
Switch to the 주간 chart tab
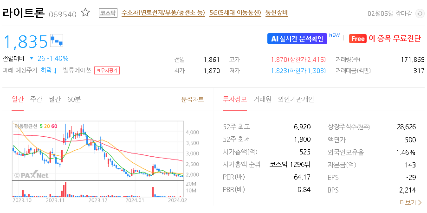[36, 100]
